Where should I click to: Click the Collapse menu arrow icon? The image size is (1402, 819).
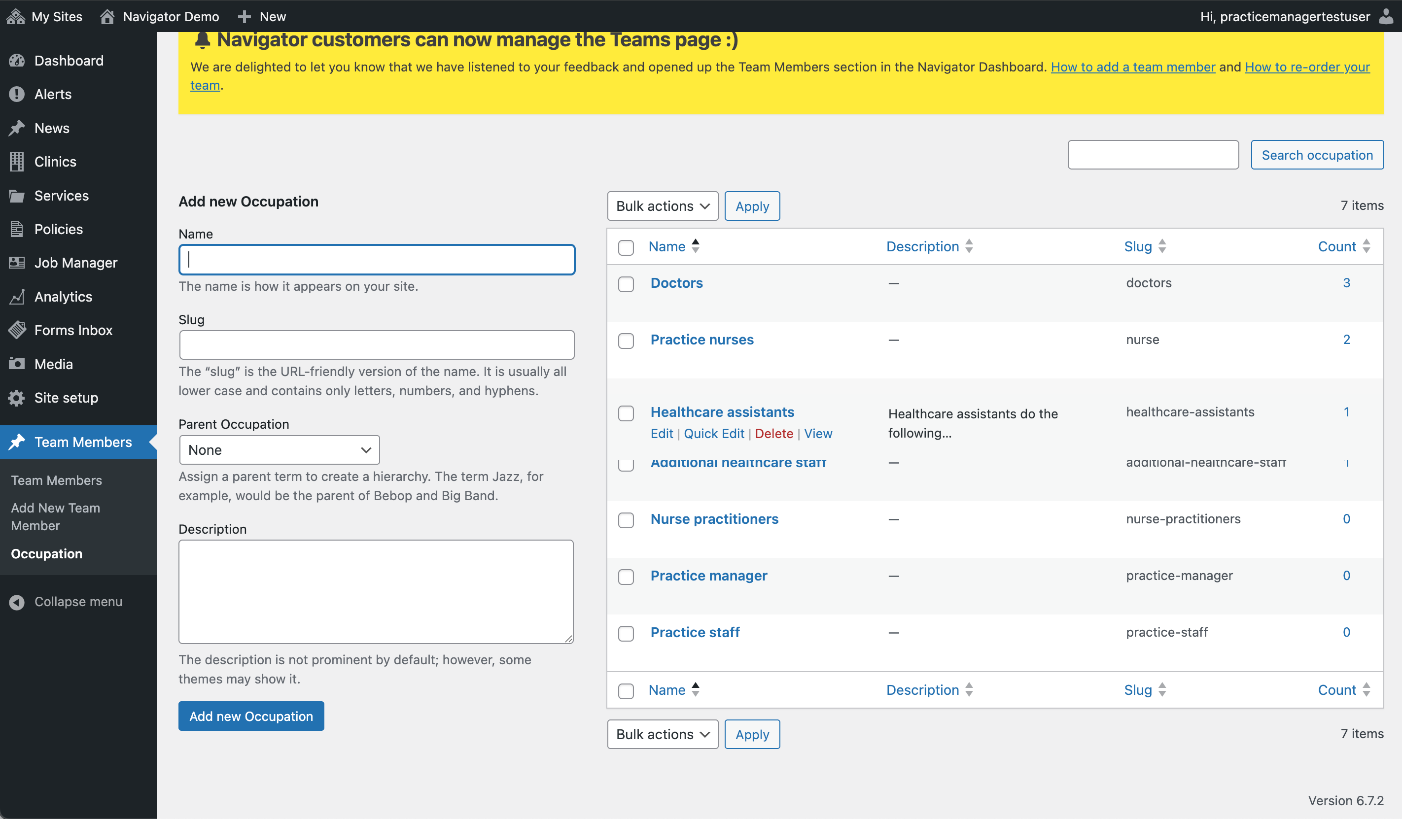[x=17, y=602]
